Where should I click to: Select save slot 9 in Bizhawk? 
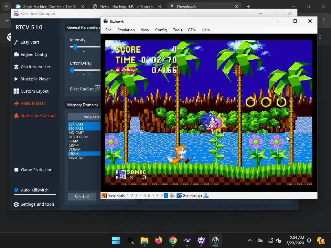click(162, 196)
